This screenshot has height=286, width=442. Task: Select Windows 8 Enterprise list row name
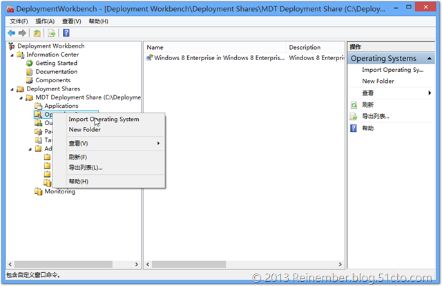(x=220, y=58)
